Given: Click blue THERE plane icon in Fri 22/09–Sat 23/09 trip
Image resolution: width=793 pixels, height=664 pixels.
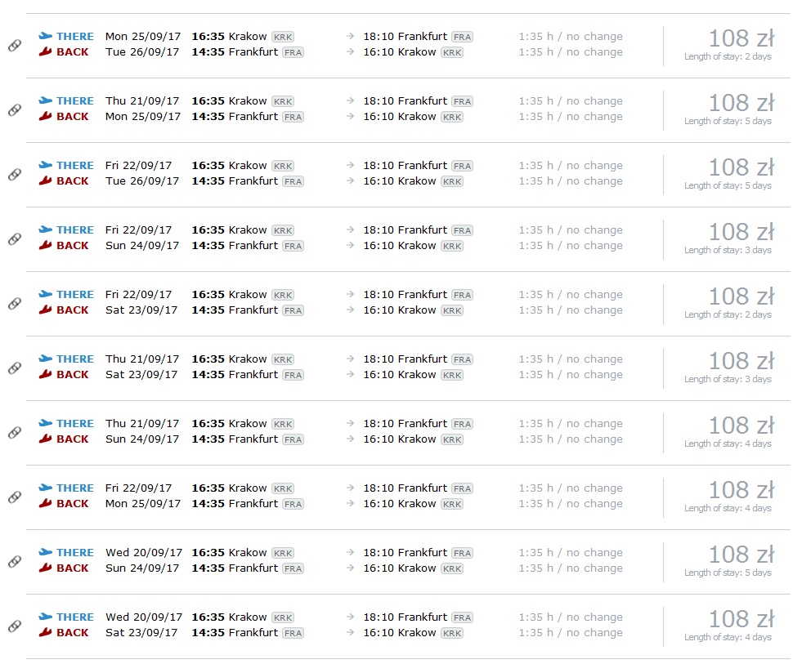Looking at the screenshot, I should click(46, 293).
